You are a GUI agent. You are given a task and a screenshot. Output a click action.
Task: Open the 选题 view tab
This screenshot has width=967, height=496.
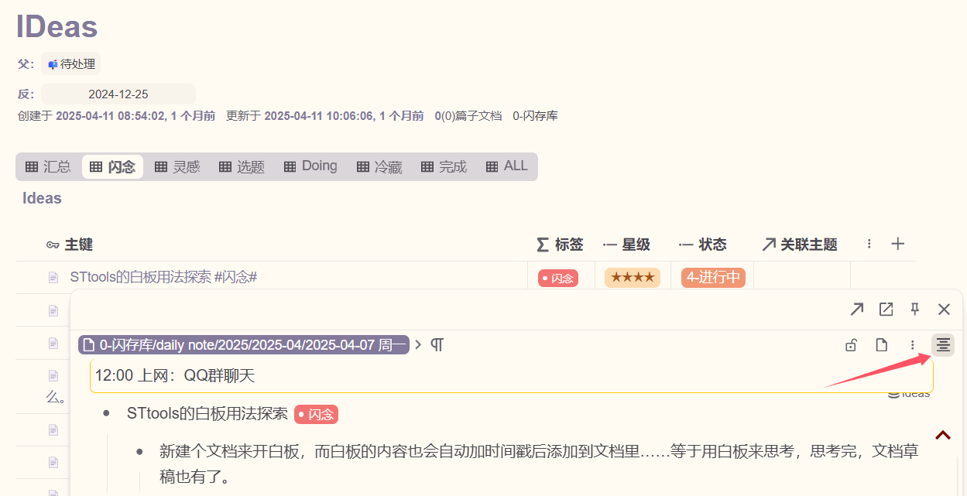pyautogui.click(x=242, y=166)
